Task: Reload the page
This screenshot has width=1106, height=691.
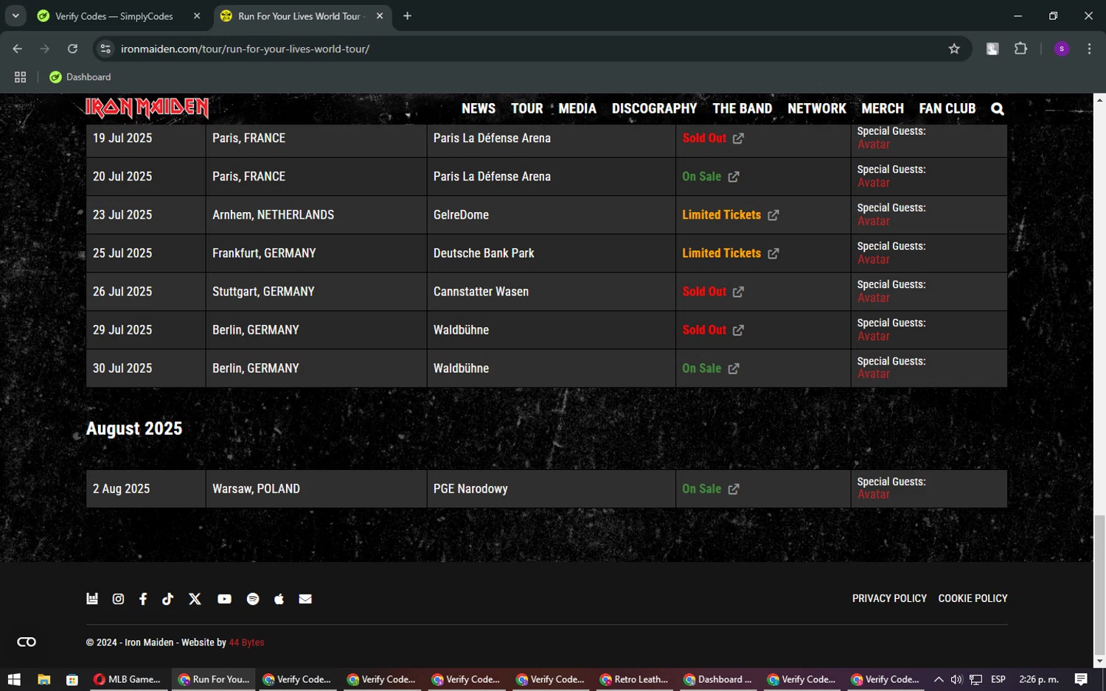Action: click(72, 49)
